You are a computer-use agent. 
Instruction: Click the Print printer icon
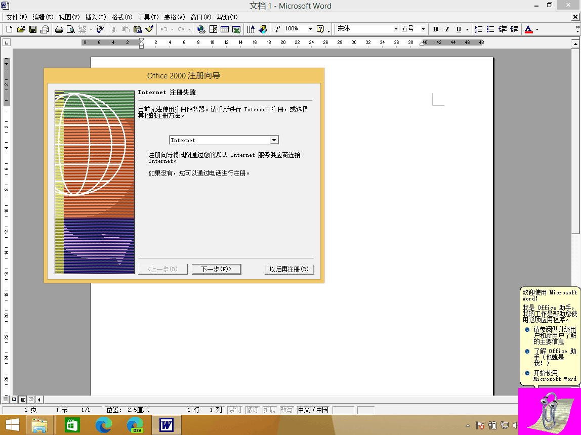click(59, 29)
